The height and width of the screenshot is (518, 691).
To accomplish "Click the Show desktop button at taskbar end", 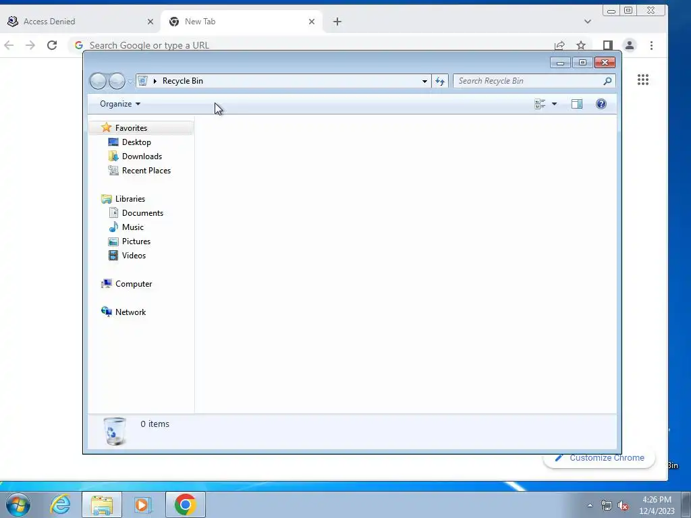I will (x=686, y=505).
